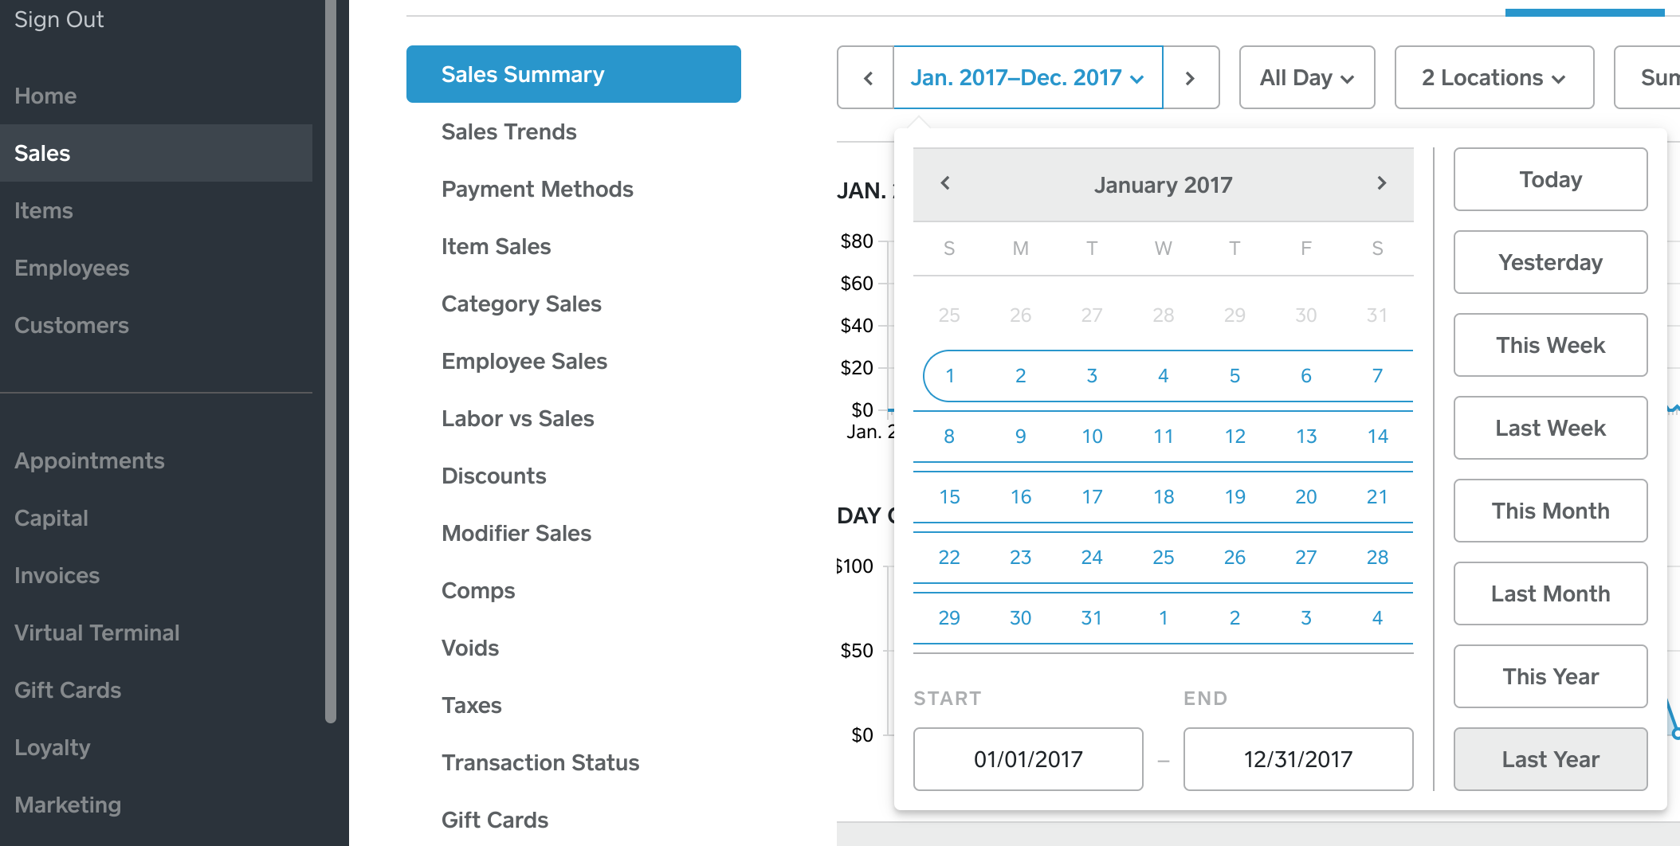Open the 2 Locations dropdown
1680x846 pixels.
[1494, 78]
